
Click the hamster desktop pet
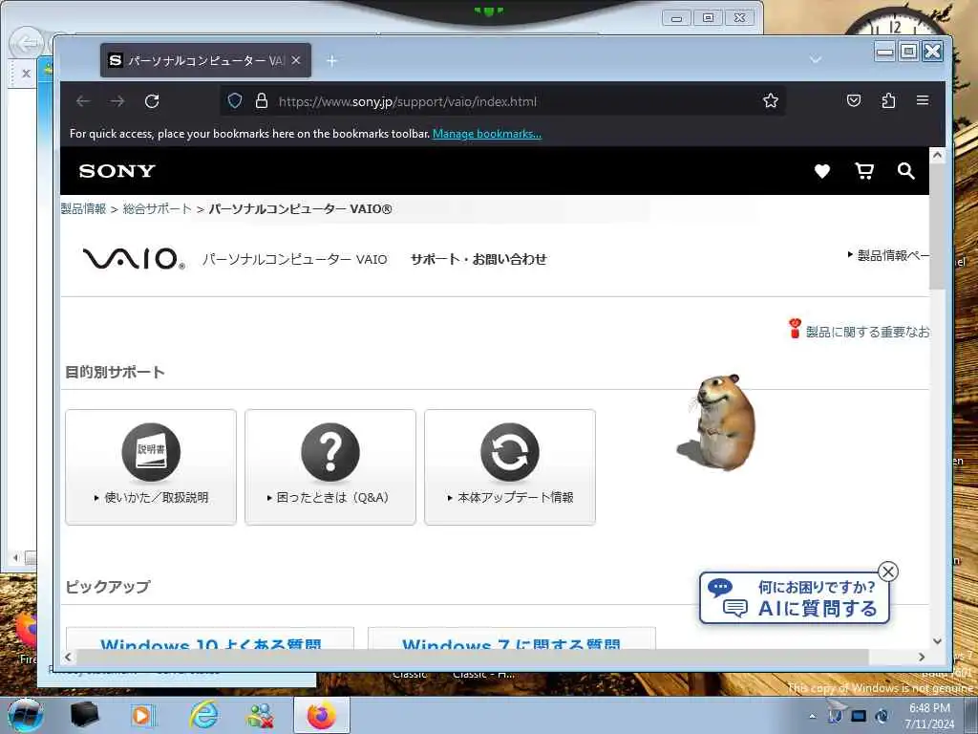click(718, 421)
